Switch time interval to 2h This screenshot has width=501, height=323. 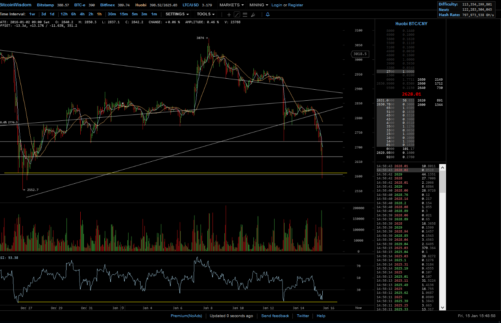[x=91, y=14]
